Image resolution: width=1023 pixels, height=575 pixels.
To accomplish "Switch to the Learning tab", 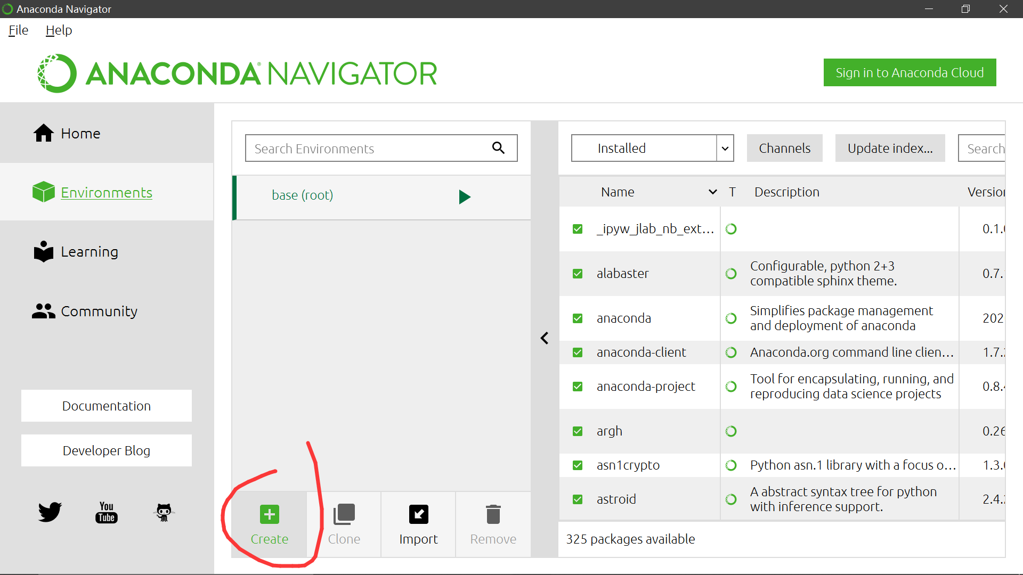I will [107, 251].
